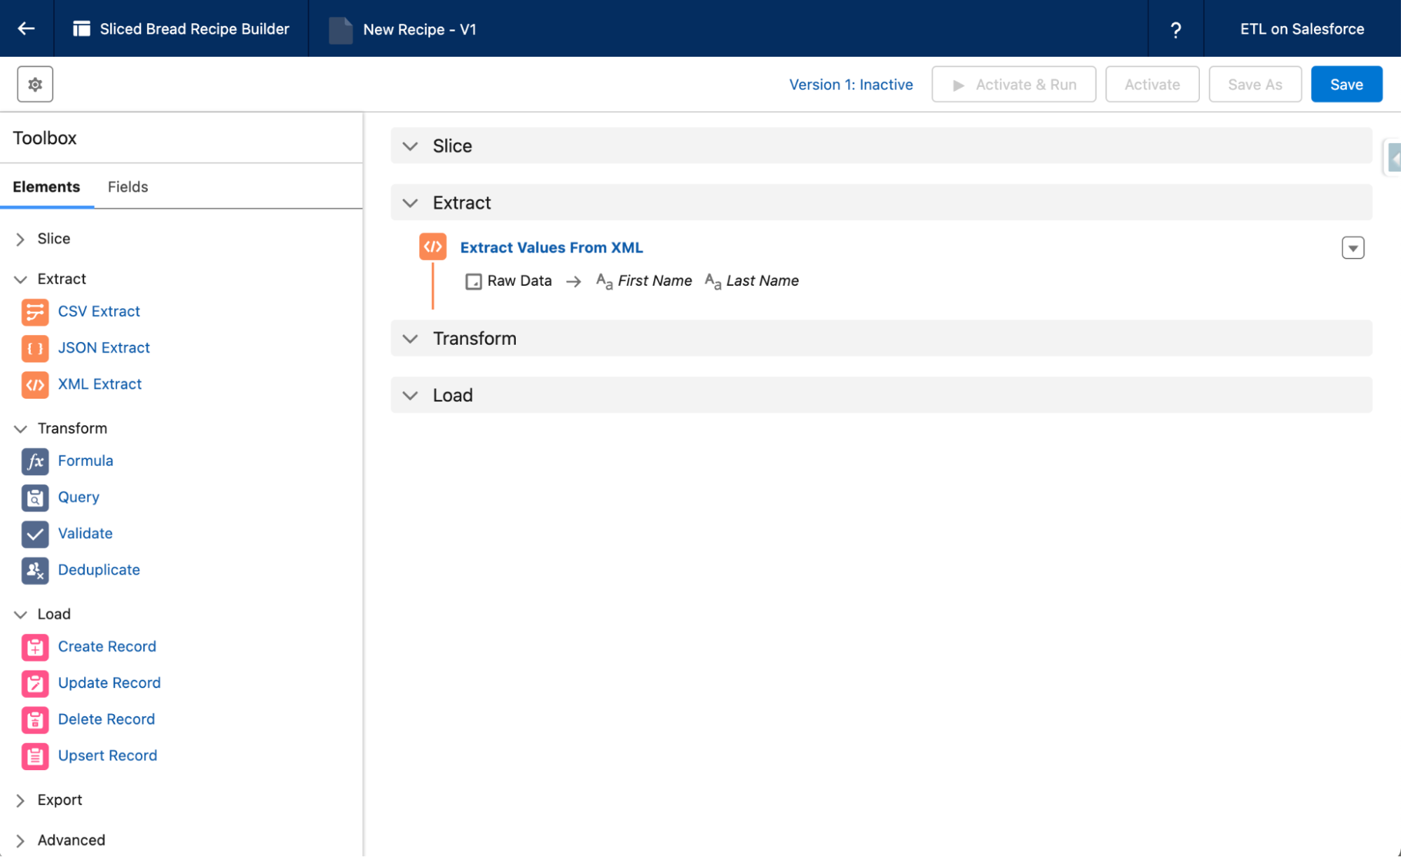Expand the Slice group in Toolbox
1401x857 pixels.
coord(20,239)
